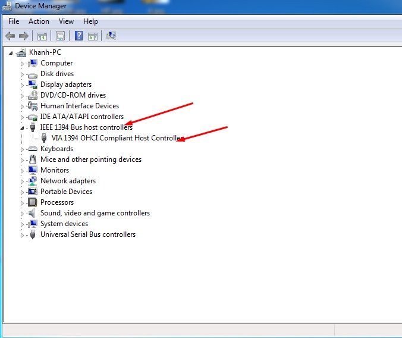Viewport: 402px width, 338px height.
Task: Expand the Portable Devices node
Action: point(23,192)
